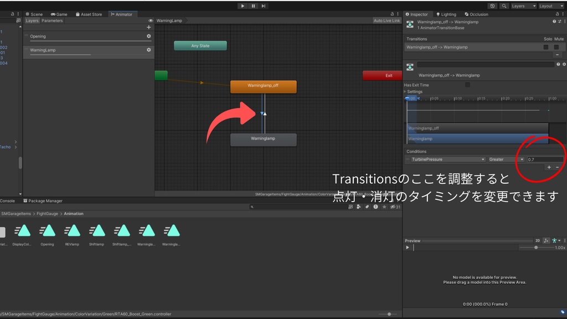Open settings gear for WarningLamp layer

tap(148, 50)
